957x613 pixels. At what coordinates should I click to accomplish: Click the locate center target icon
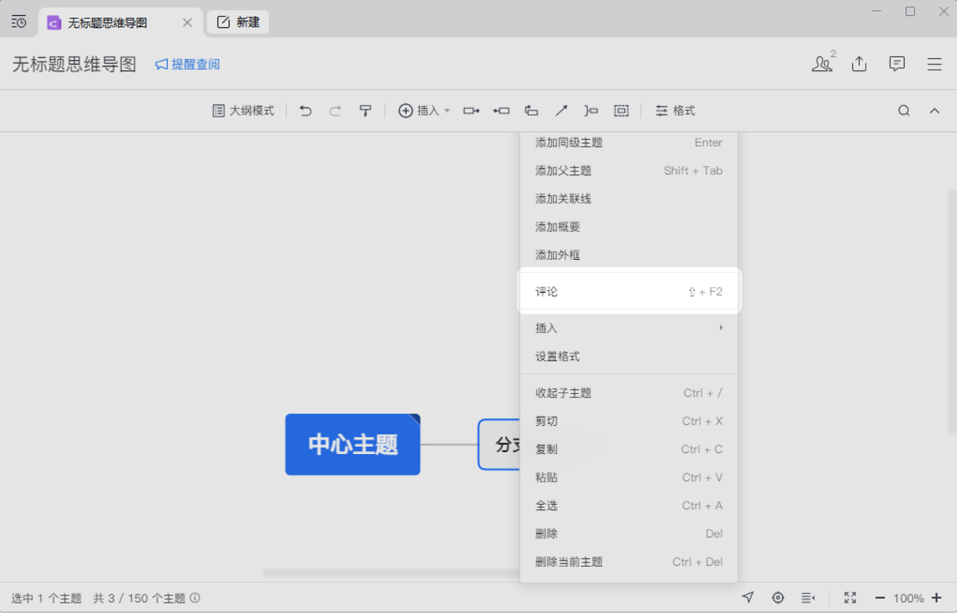778,597
